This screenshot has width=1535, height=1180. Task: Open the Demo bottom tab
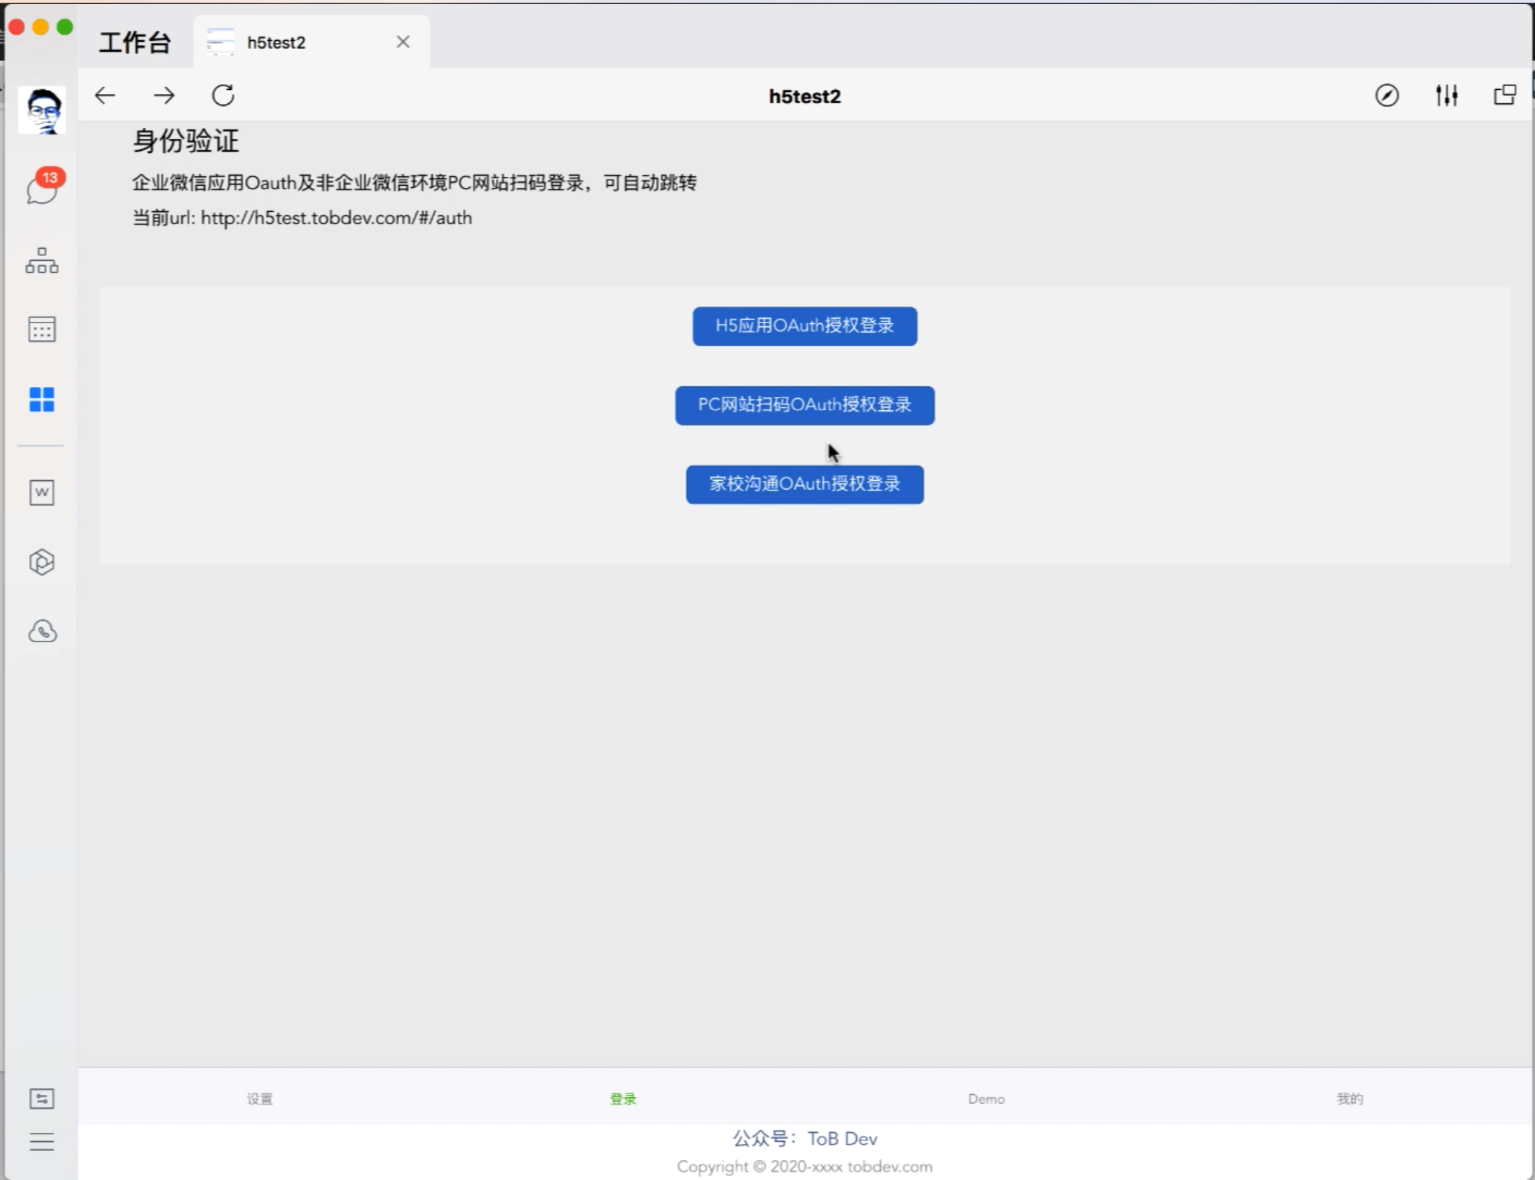(x=987, y=1100)
